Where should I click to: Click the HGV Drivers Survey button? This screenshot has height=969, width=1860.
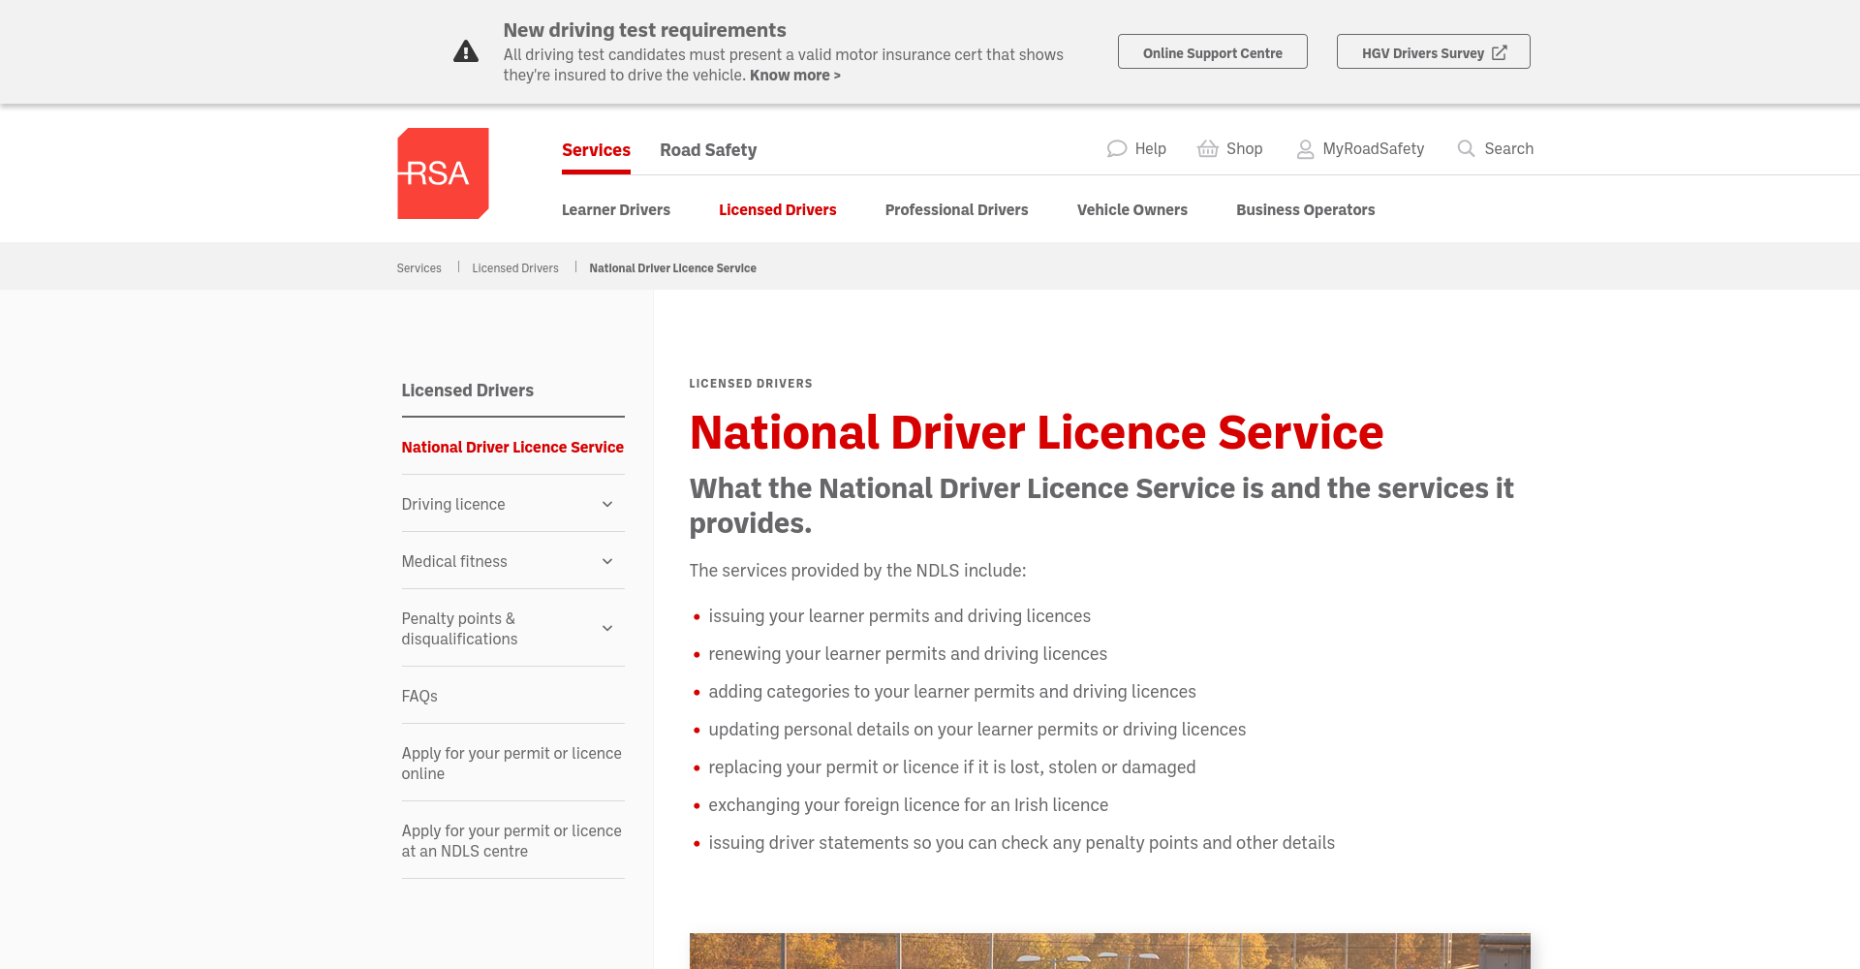click(1434, 51)
